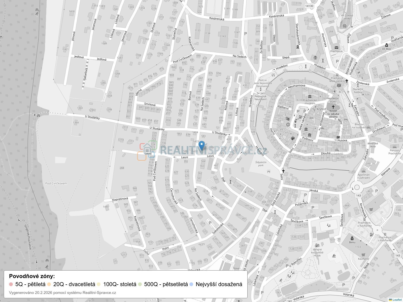Click the library book icon on Husova
This screenshot has width=403, height=302.
[338, 137]
